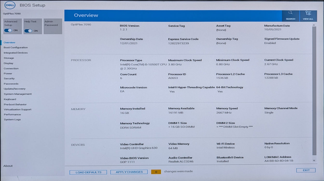The width and height of the screenshot is (324, 181).
Task: Click Memory Channel Mode Single value
Action: (269, 112)
